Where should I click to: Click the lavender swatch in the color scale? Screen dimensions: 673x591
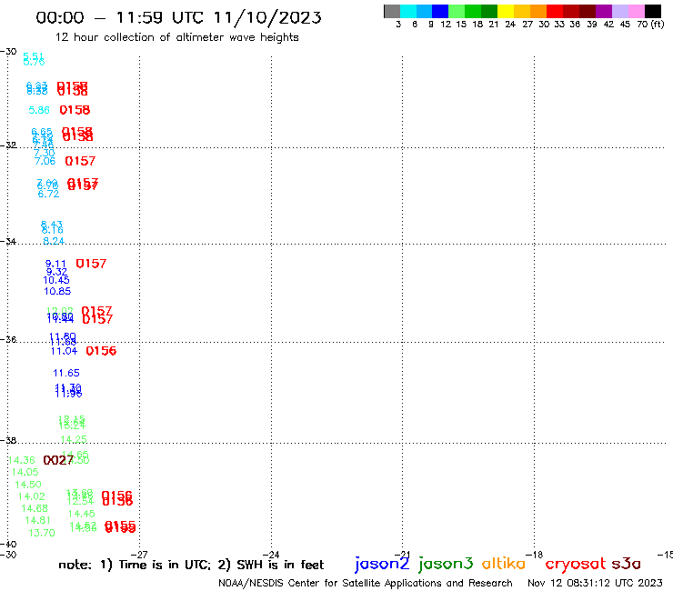pos(619,11)
